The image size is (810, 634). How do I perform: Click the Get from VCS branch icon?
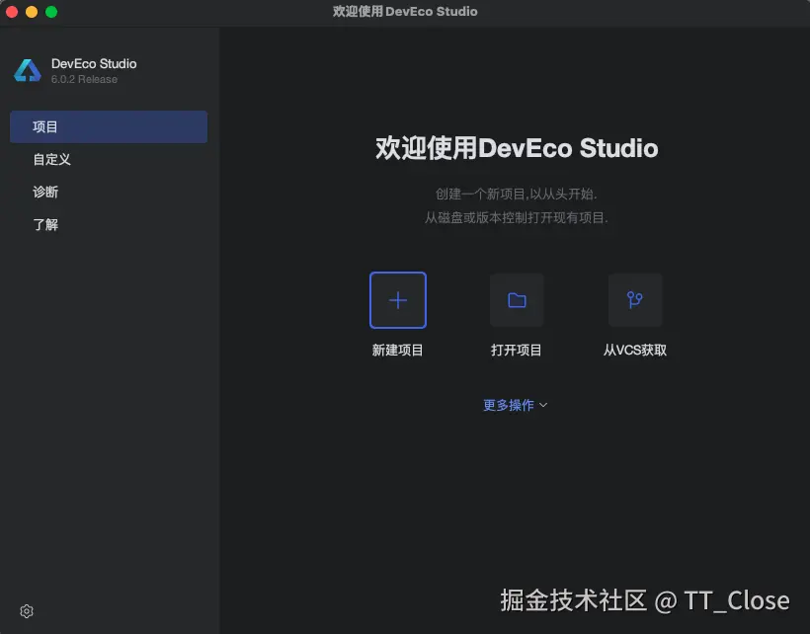click(x=635, y=300)
